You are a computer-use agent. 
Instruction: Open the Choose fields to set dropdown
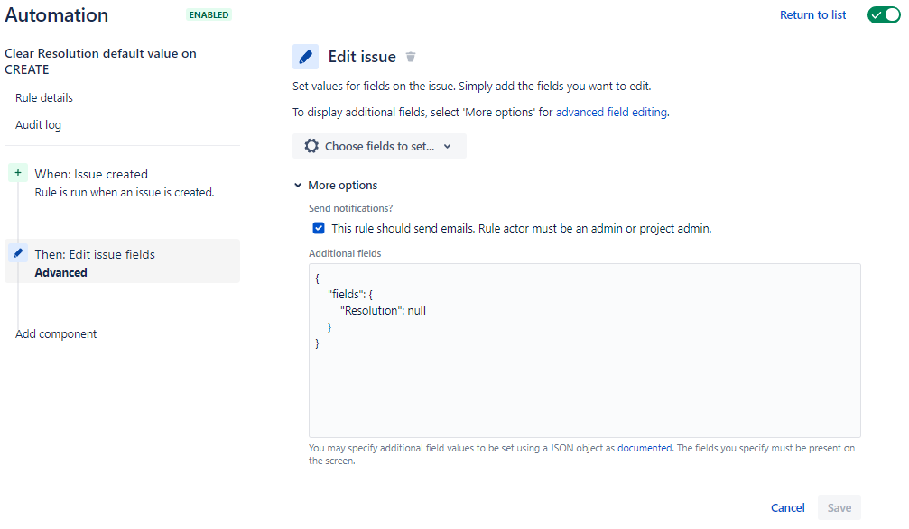coord(379,145)
